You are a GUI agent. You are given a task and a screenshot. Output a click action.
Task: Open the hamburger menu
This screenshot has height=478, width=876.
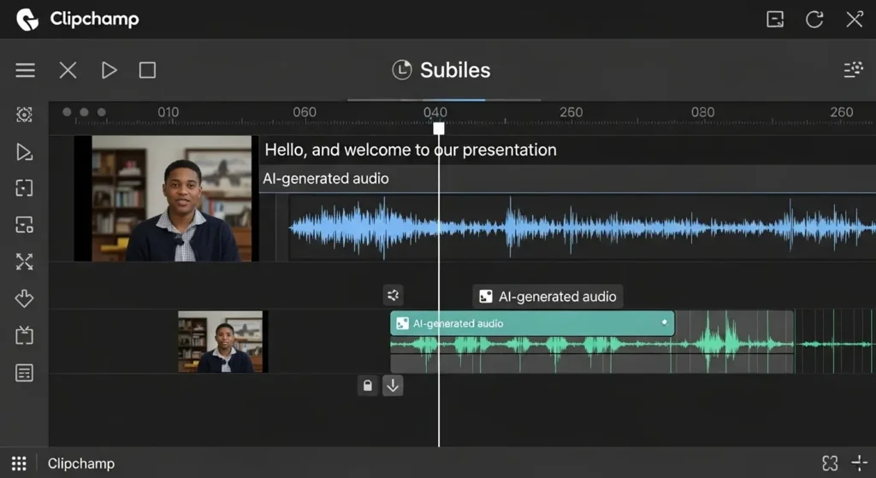coord(25,70)
